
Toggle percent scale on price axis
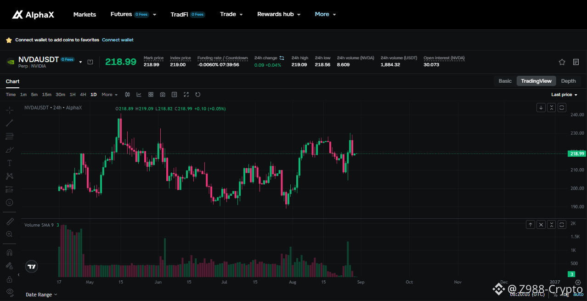pyautogui.click(x=555, y=295)
